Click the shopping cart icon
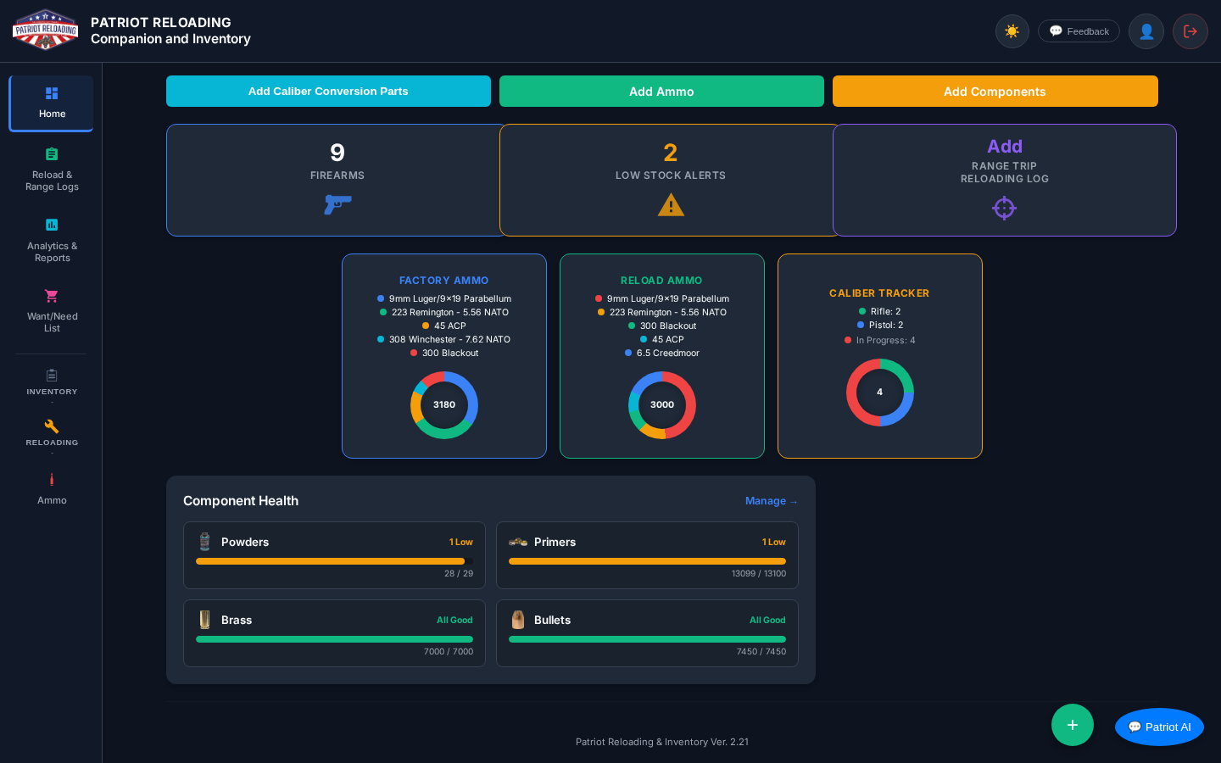The height and width of the screenshot is (763, 1221). [x=52, y=296]
